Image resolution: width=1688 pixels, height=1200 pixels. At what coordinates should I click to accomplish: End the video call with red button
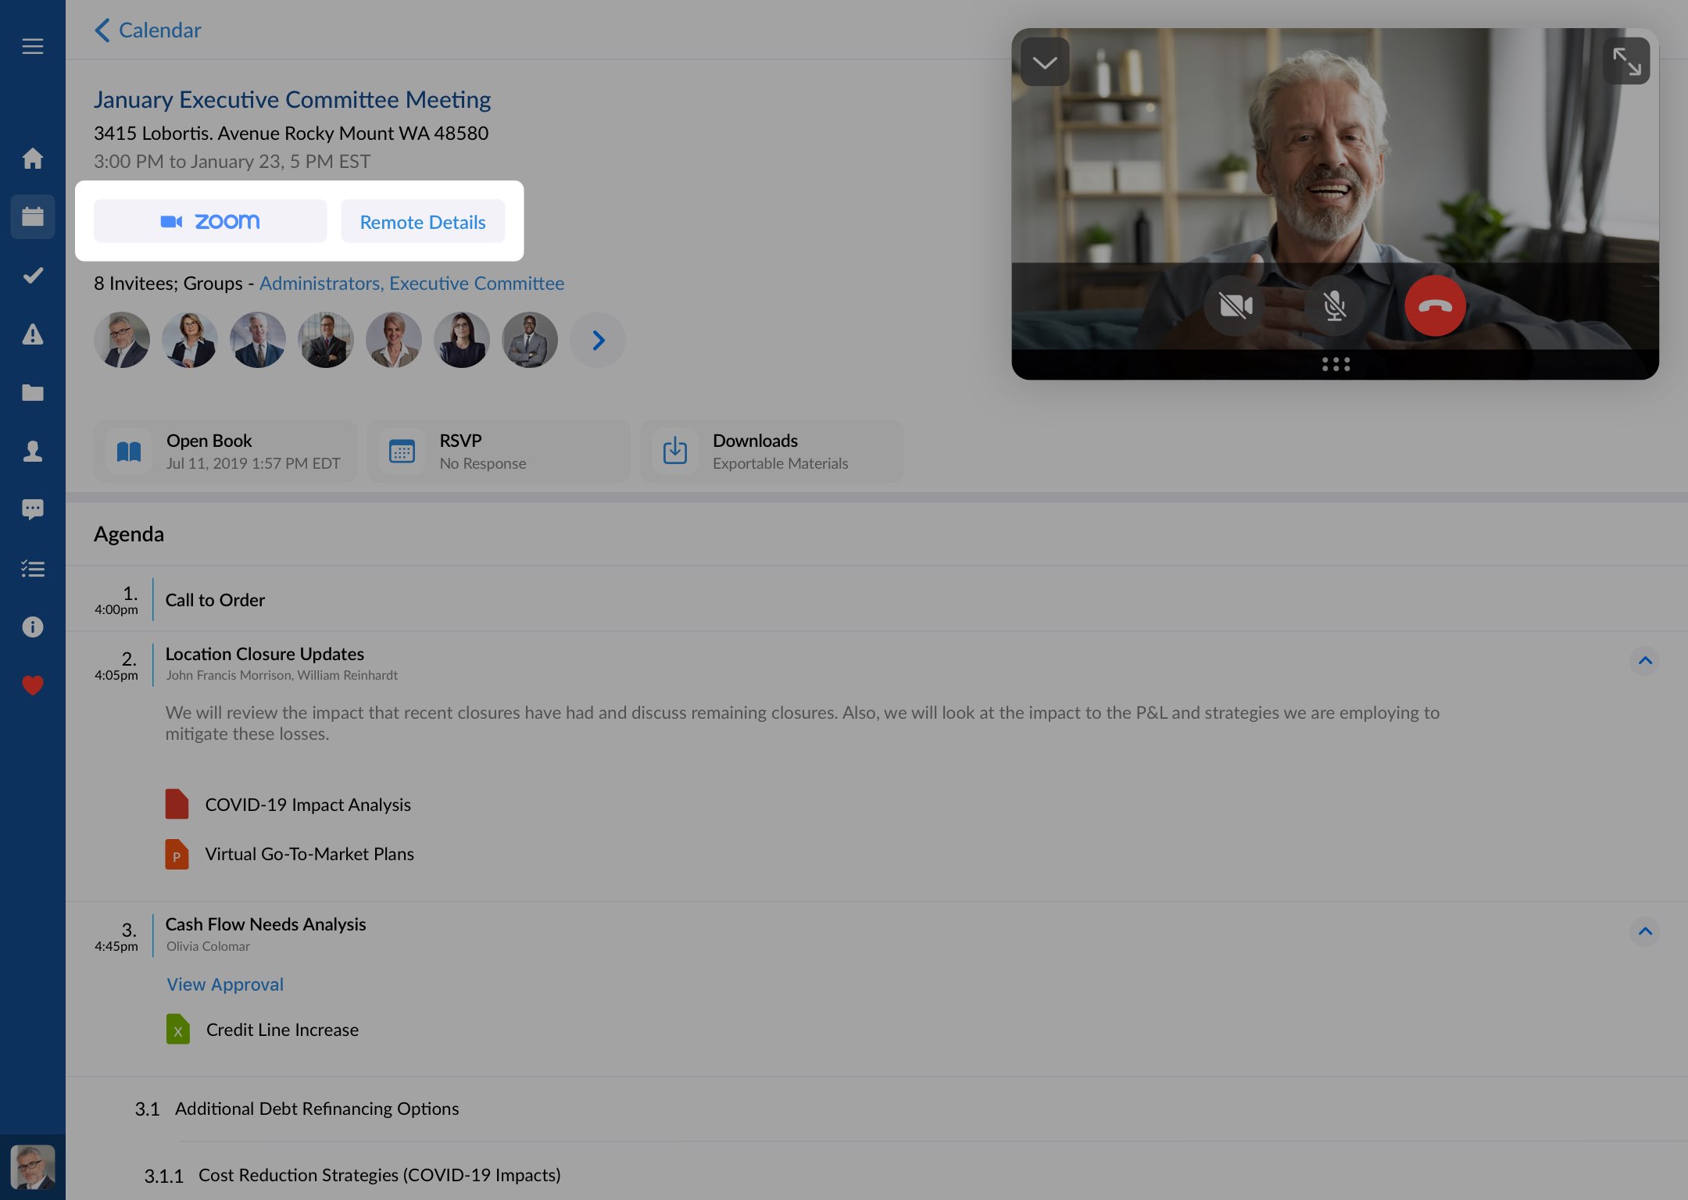[1434, 306]
